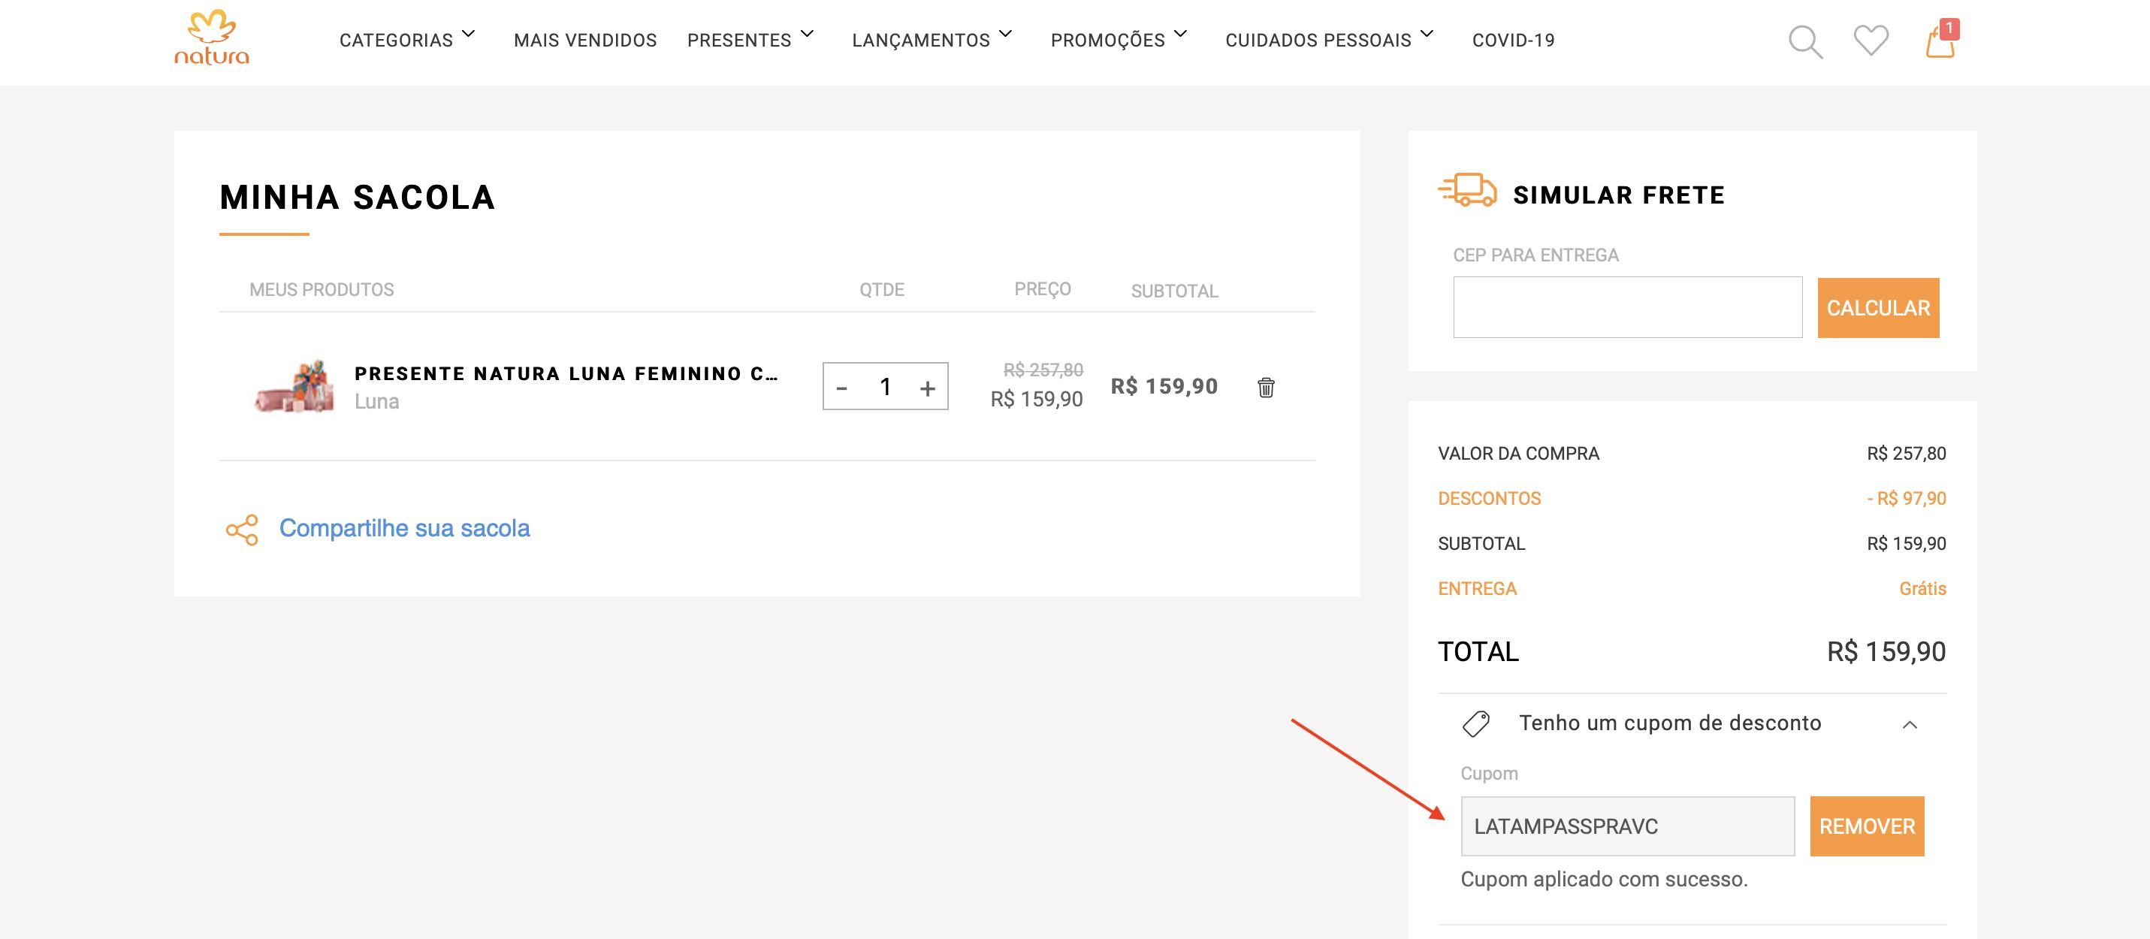Focus the CEP para entrega field
This screenshot has height=939, width=2150.
[x=1627, y=307]
